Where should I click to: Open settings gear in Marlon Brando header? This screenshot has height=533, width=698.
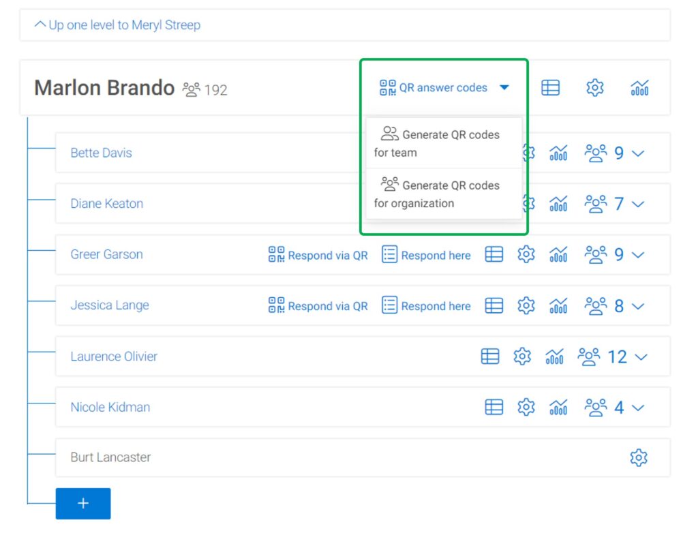(x=595, y=88)
